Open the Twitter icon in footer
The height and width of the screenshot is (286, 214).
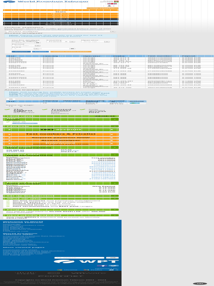(113, 266)
